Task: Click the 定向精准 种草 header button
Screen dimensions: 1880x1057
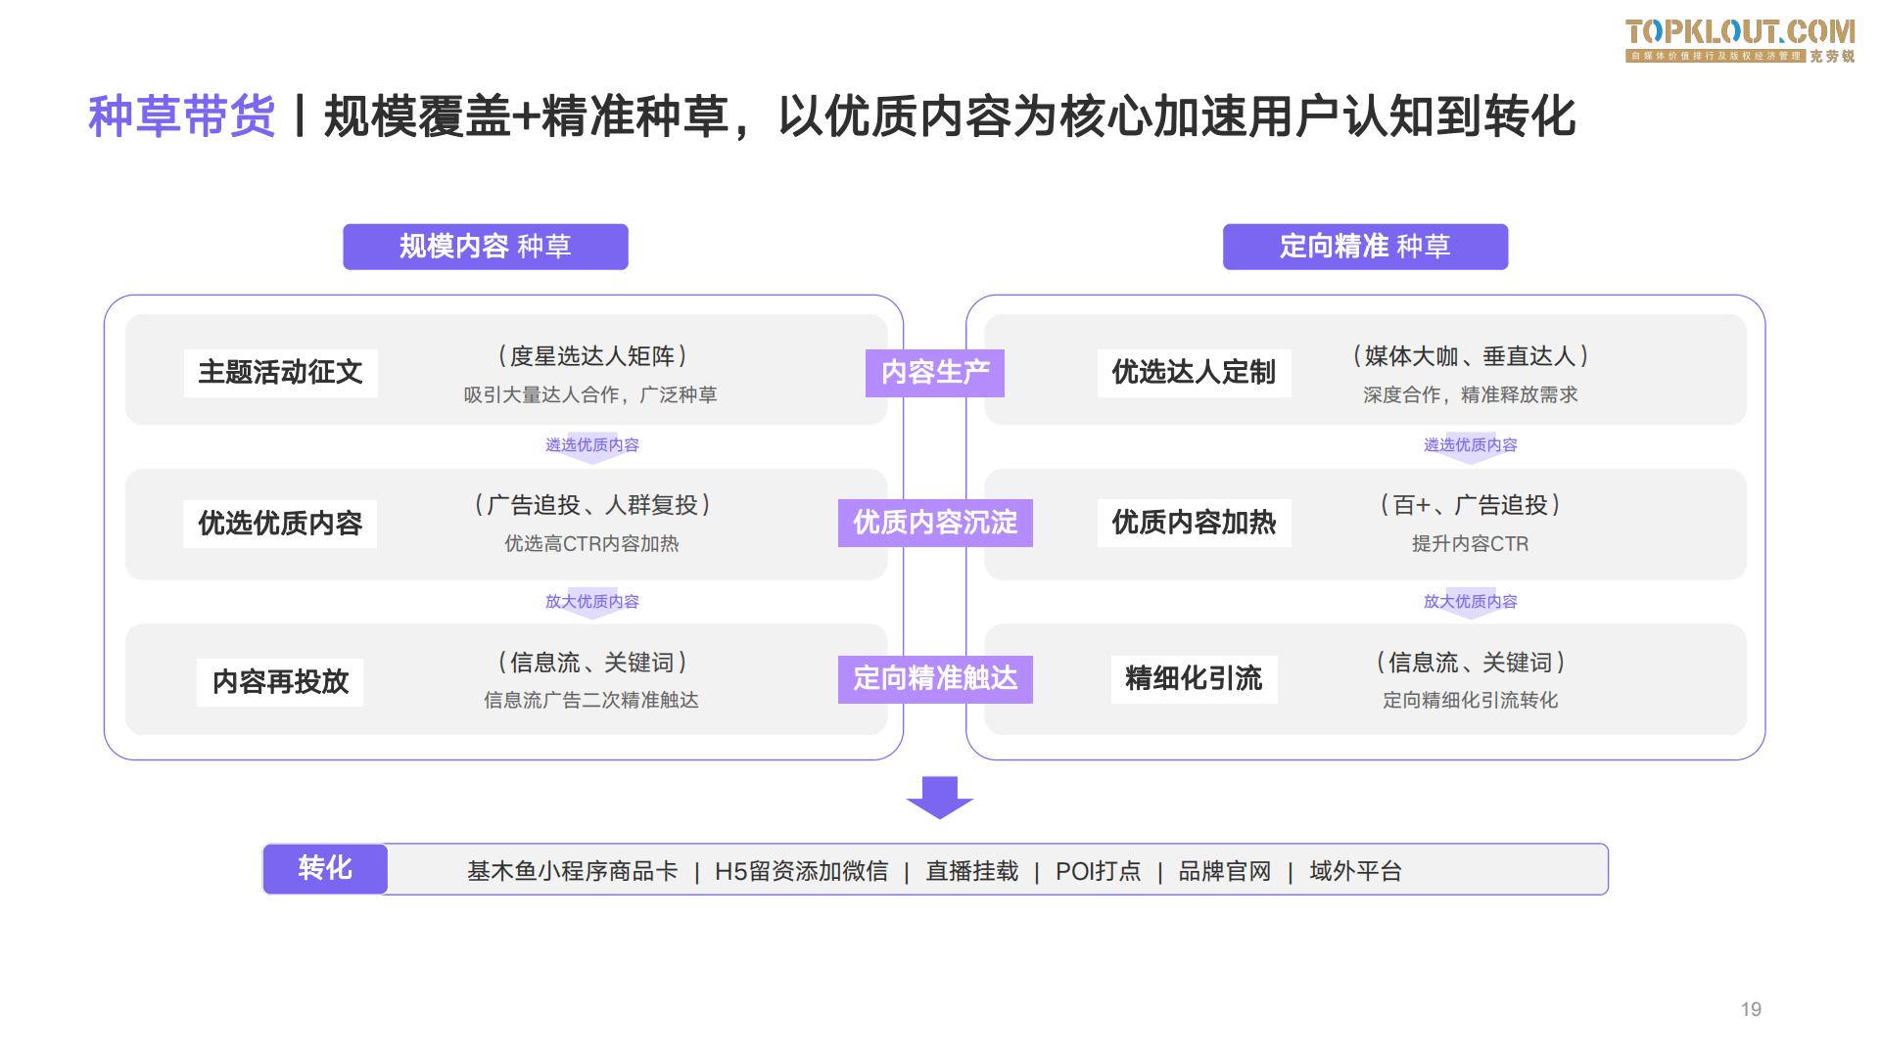Action: click(x=1365, y=247)
